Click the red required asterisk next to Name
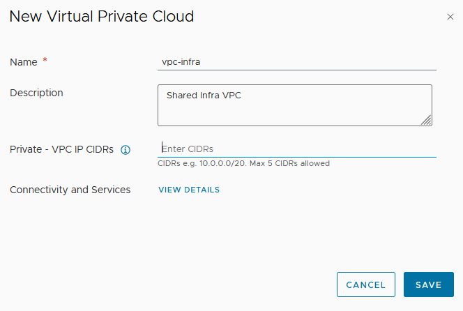 coord(45,61)
